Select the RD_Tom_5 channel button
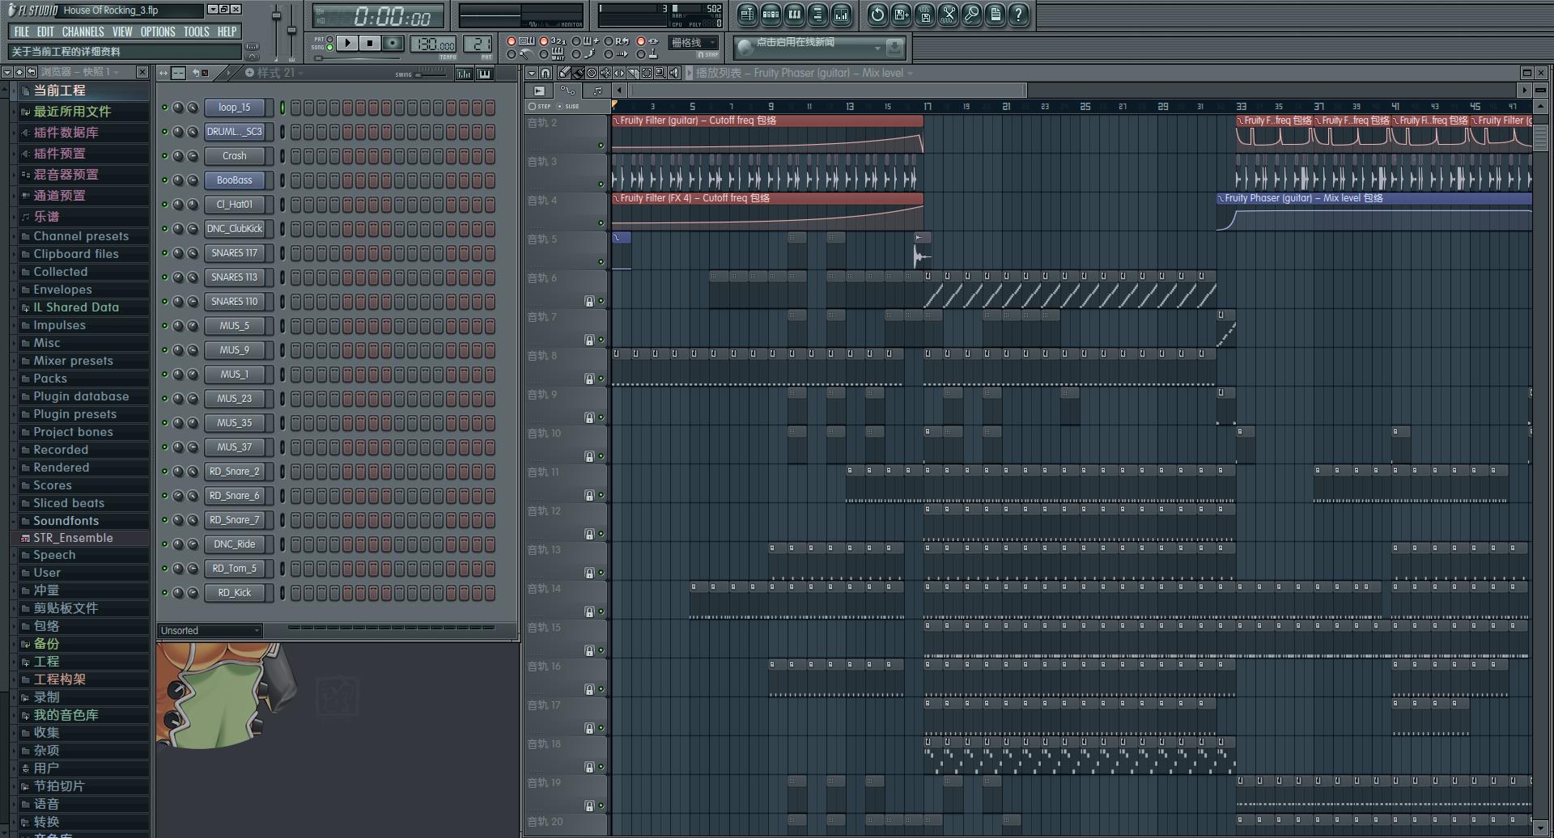The height and width of the screenshot is (838, 1554). (x=235, y=568)
